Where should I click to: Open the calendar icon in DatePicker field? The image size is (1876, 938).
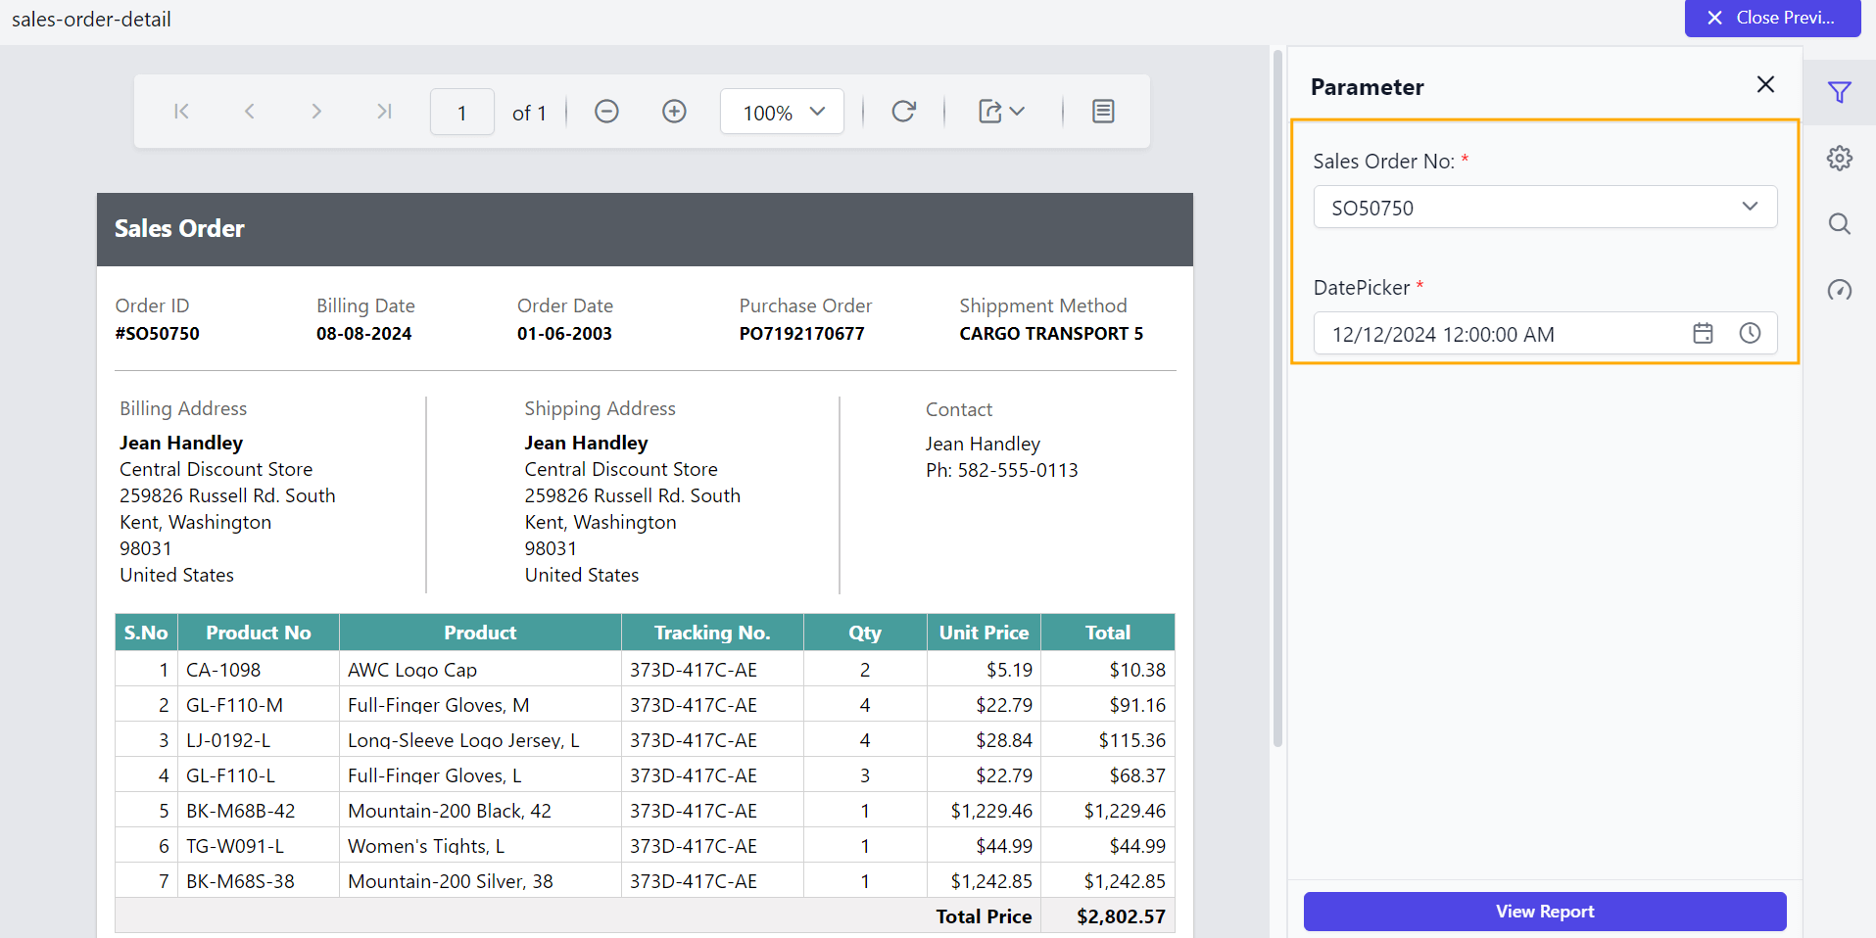(1703, 333)
